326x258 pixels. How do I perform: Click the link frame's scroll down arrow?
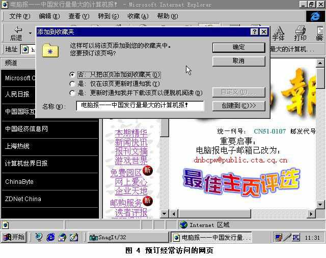165,214
